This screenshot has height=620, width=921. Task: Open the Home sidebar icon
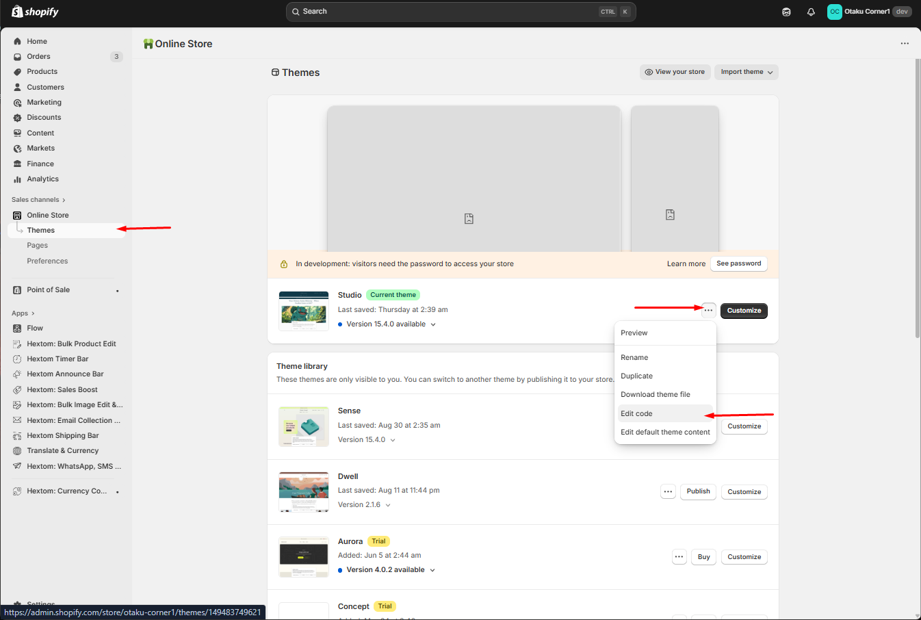(x=17, y=41)
